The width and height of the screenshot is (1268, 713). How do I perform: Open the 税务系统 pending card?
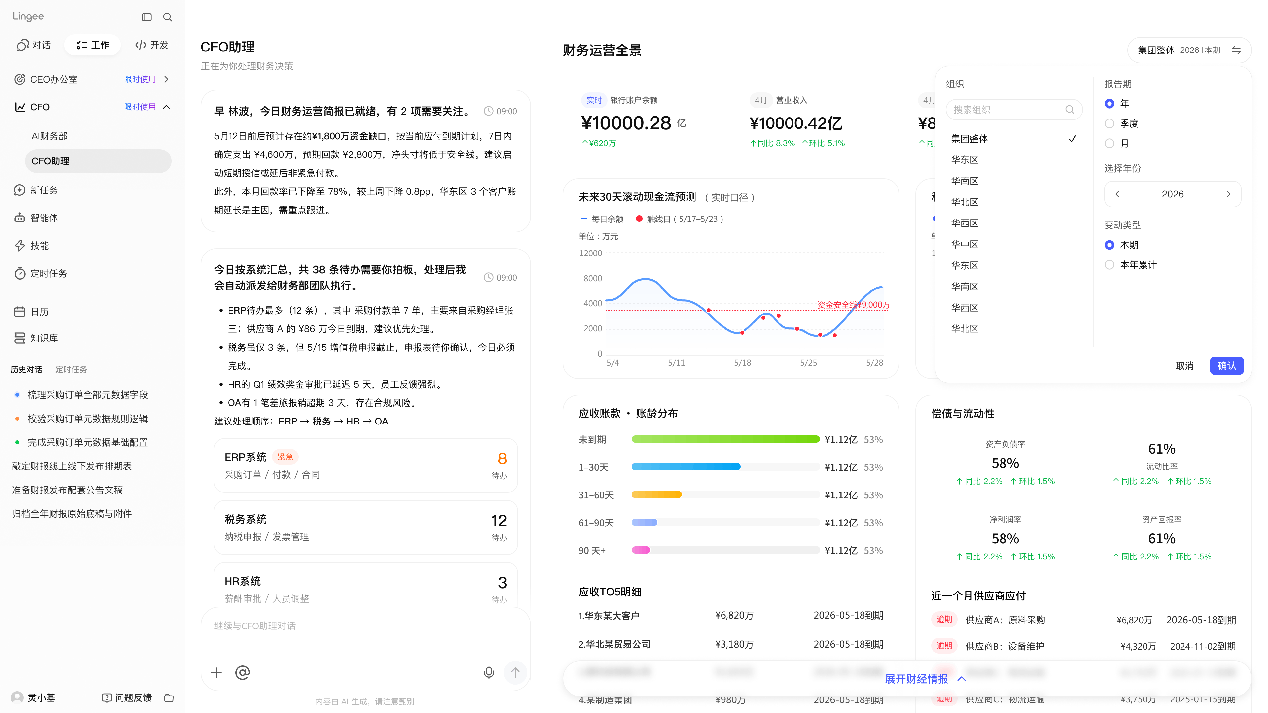366,527
